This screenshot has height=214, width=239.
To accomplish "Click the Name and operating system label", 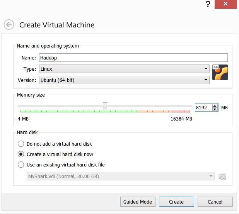I will pyautogui.click(x=48, y=46).
